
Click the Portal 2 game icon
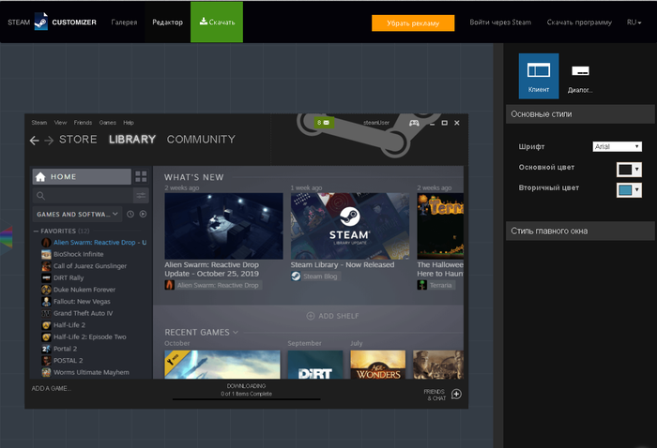(x=46, y=349)
